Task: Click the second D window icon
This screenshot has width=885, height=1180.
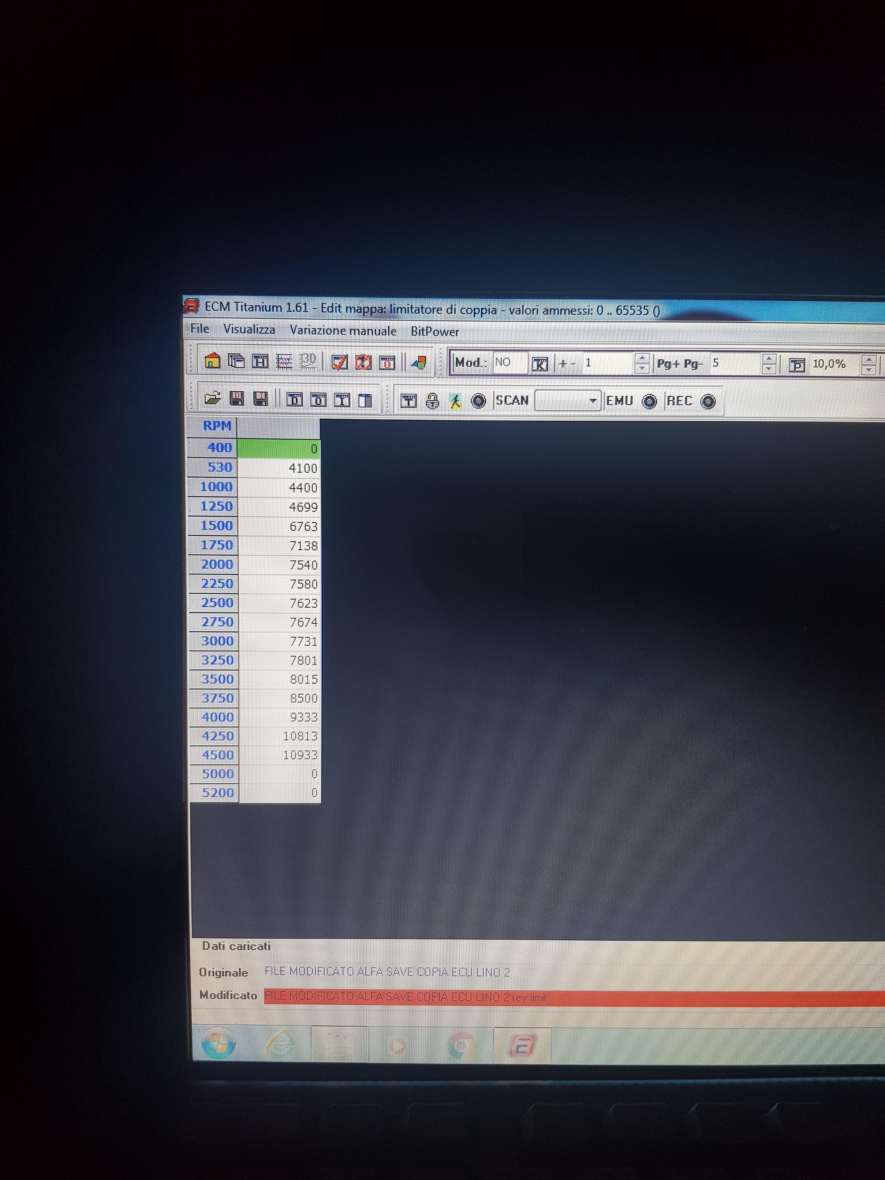Action: (x=318, y=399)
